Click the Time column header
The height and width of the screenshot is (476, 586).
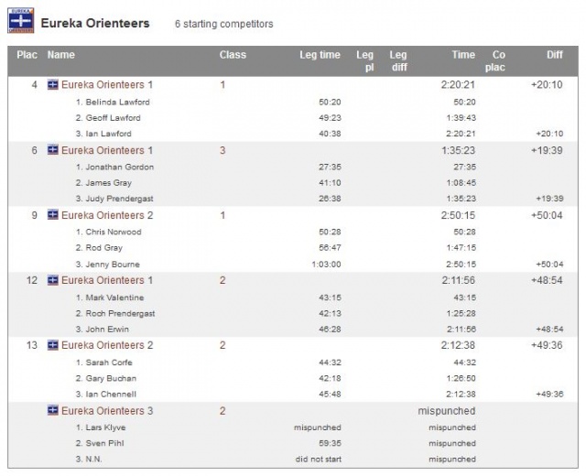click(463, 55)
